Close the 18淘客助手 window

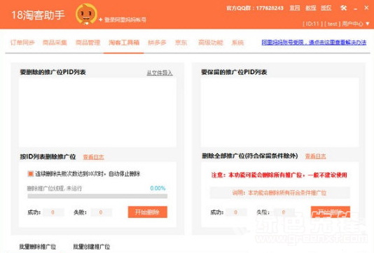pos(366,8)
